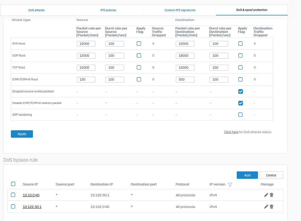Screen dimensions: 301x221
Task: Open the IP version filter icon
Action: click(230, 184)
